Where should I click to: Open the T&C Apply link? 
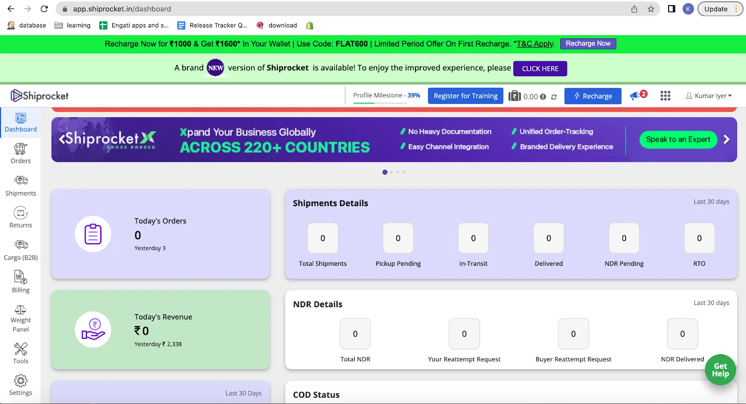click(x=535, y=44)
